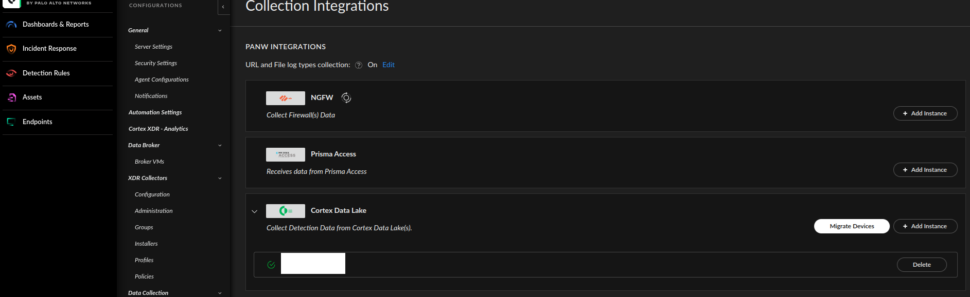Navigate to Incident Response

(49, 49)
